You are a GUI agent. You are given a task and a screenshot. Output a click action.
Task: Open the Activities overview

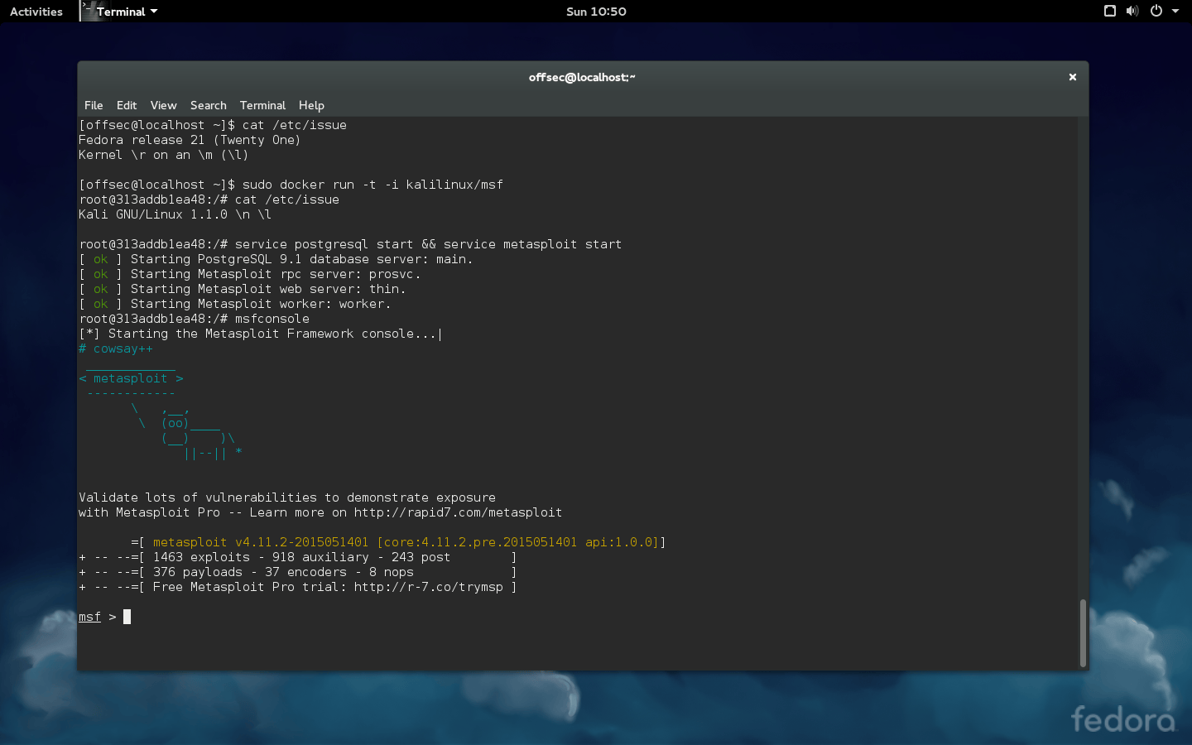[36, 12]
